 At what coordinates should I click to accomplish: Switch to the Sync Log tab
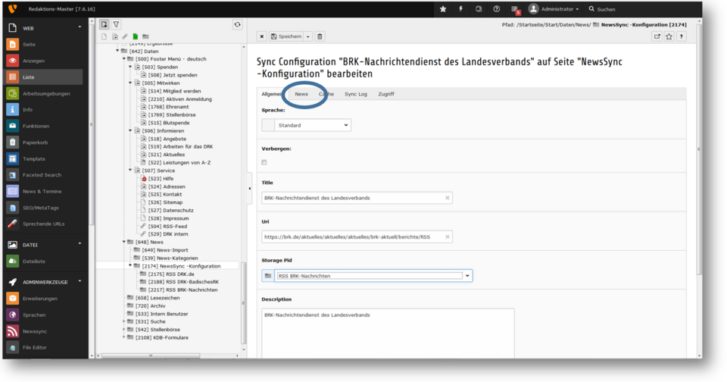click(355, 94)
